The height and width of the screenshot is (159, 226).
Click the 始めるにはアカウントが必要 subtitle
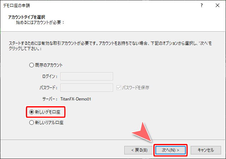(40, 23)
